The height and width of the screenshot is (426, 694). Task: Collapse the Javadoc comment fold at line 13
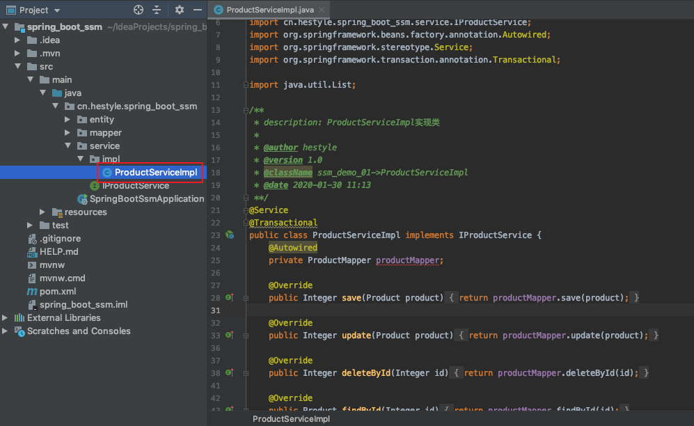[x=246, y=110]
